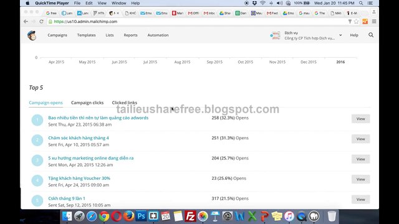Click the browser forward arrow
The image size is (399, 224).
33,22
